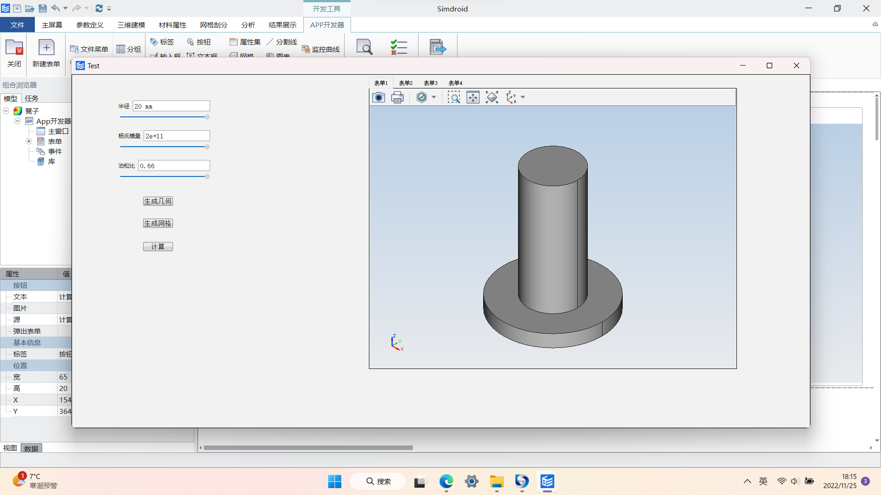Activate the pan view tool
The height and width of the screenshot is (495, 881).
point(473,97)
